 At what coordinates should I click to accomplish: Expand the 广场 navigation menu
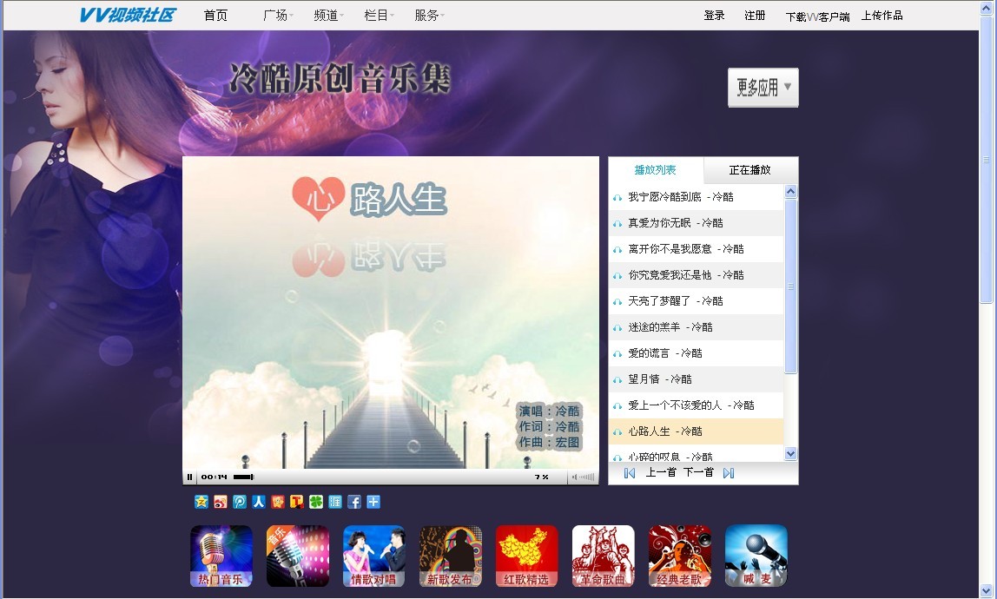[278, 16]
